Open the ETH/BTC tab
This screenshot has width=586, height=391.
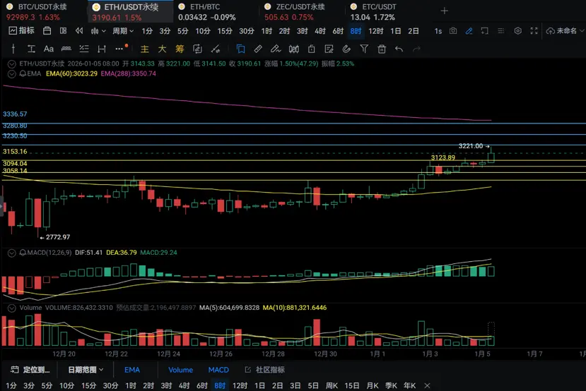(x=215, y=11)
